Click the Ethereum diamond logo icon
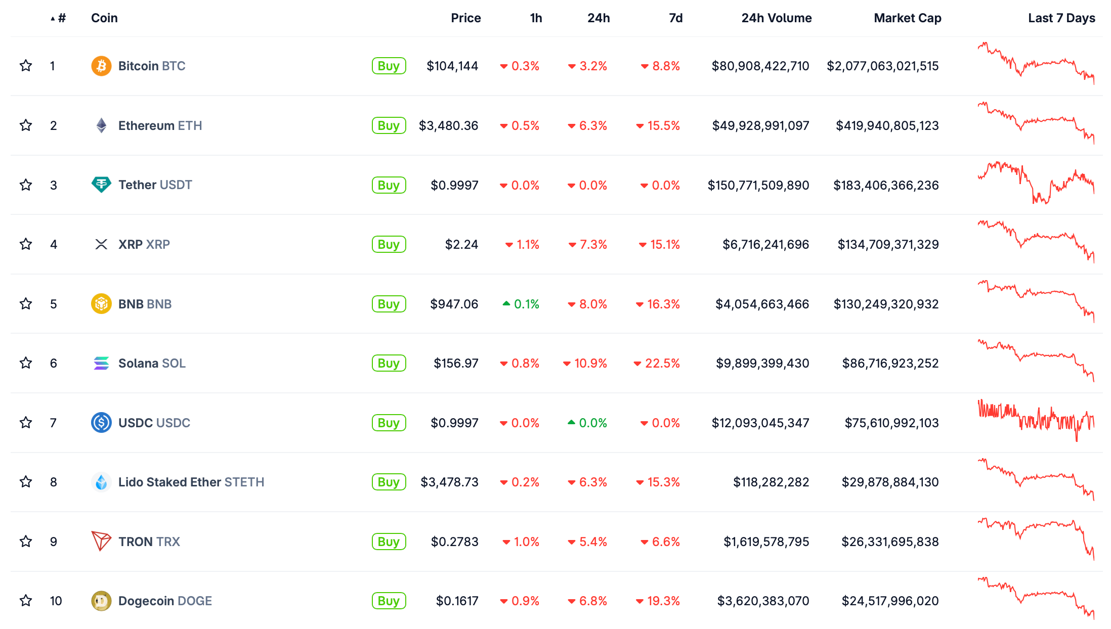 point(101,125)
